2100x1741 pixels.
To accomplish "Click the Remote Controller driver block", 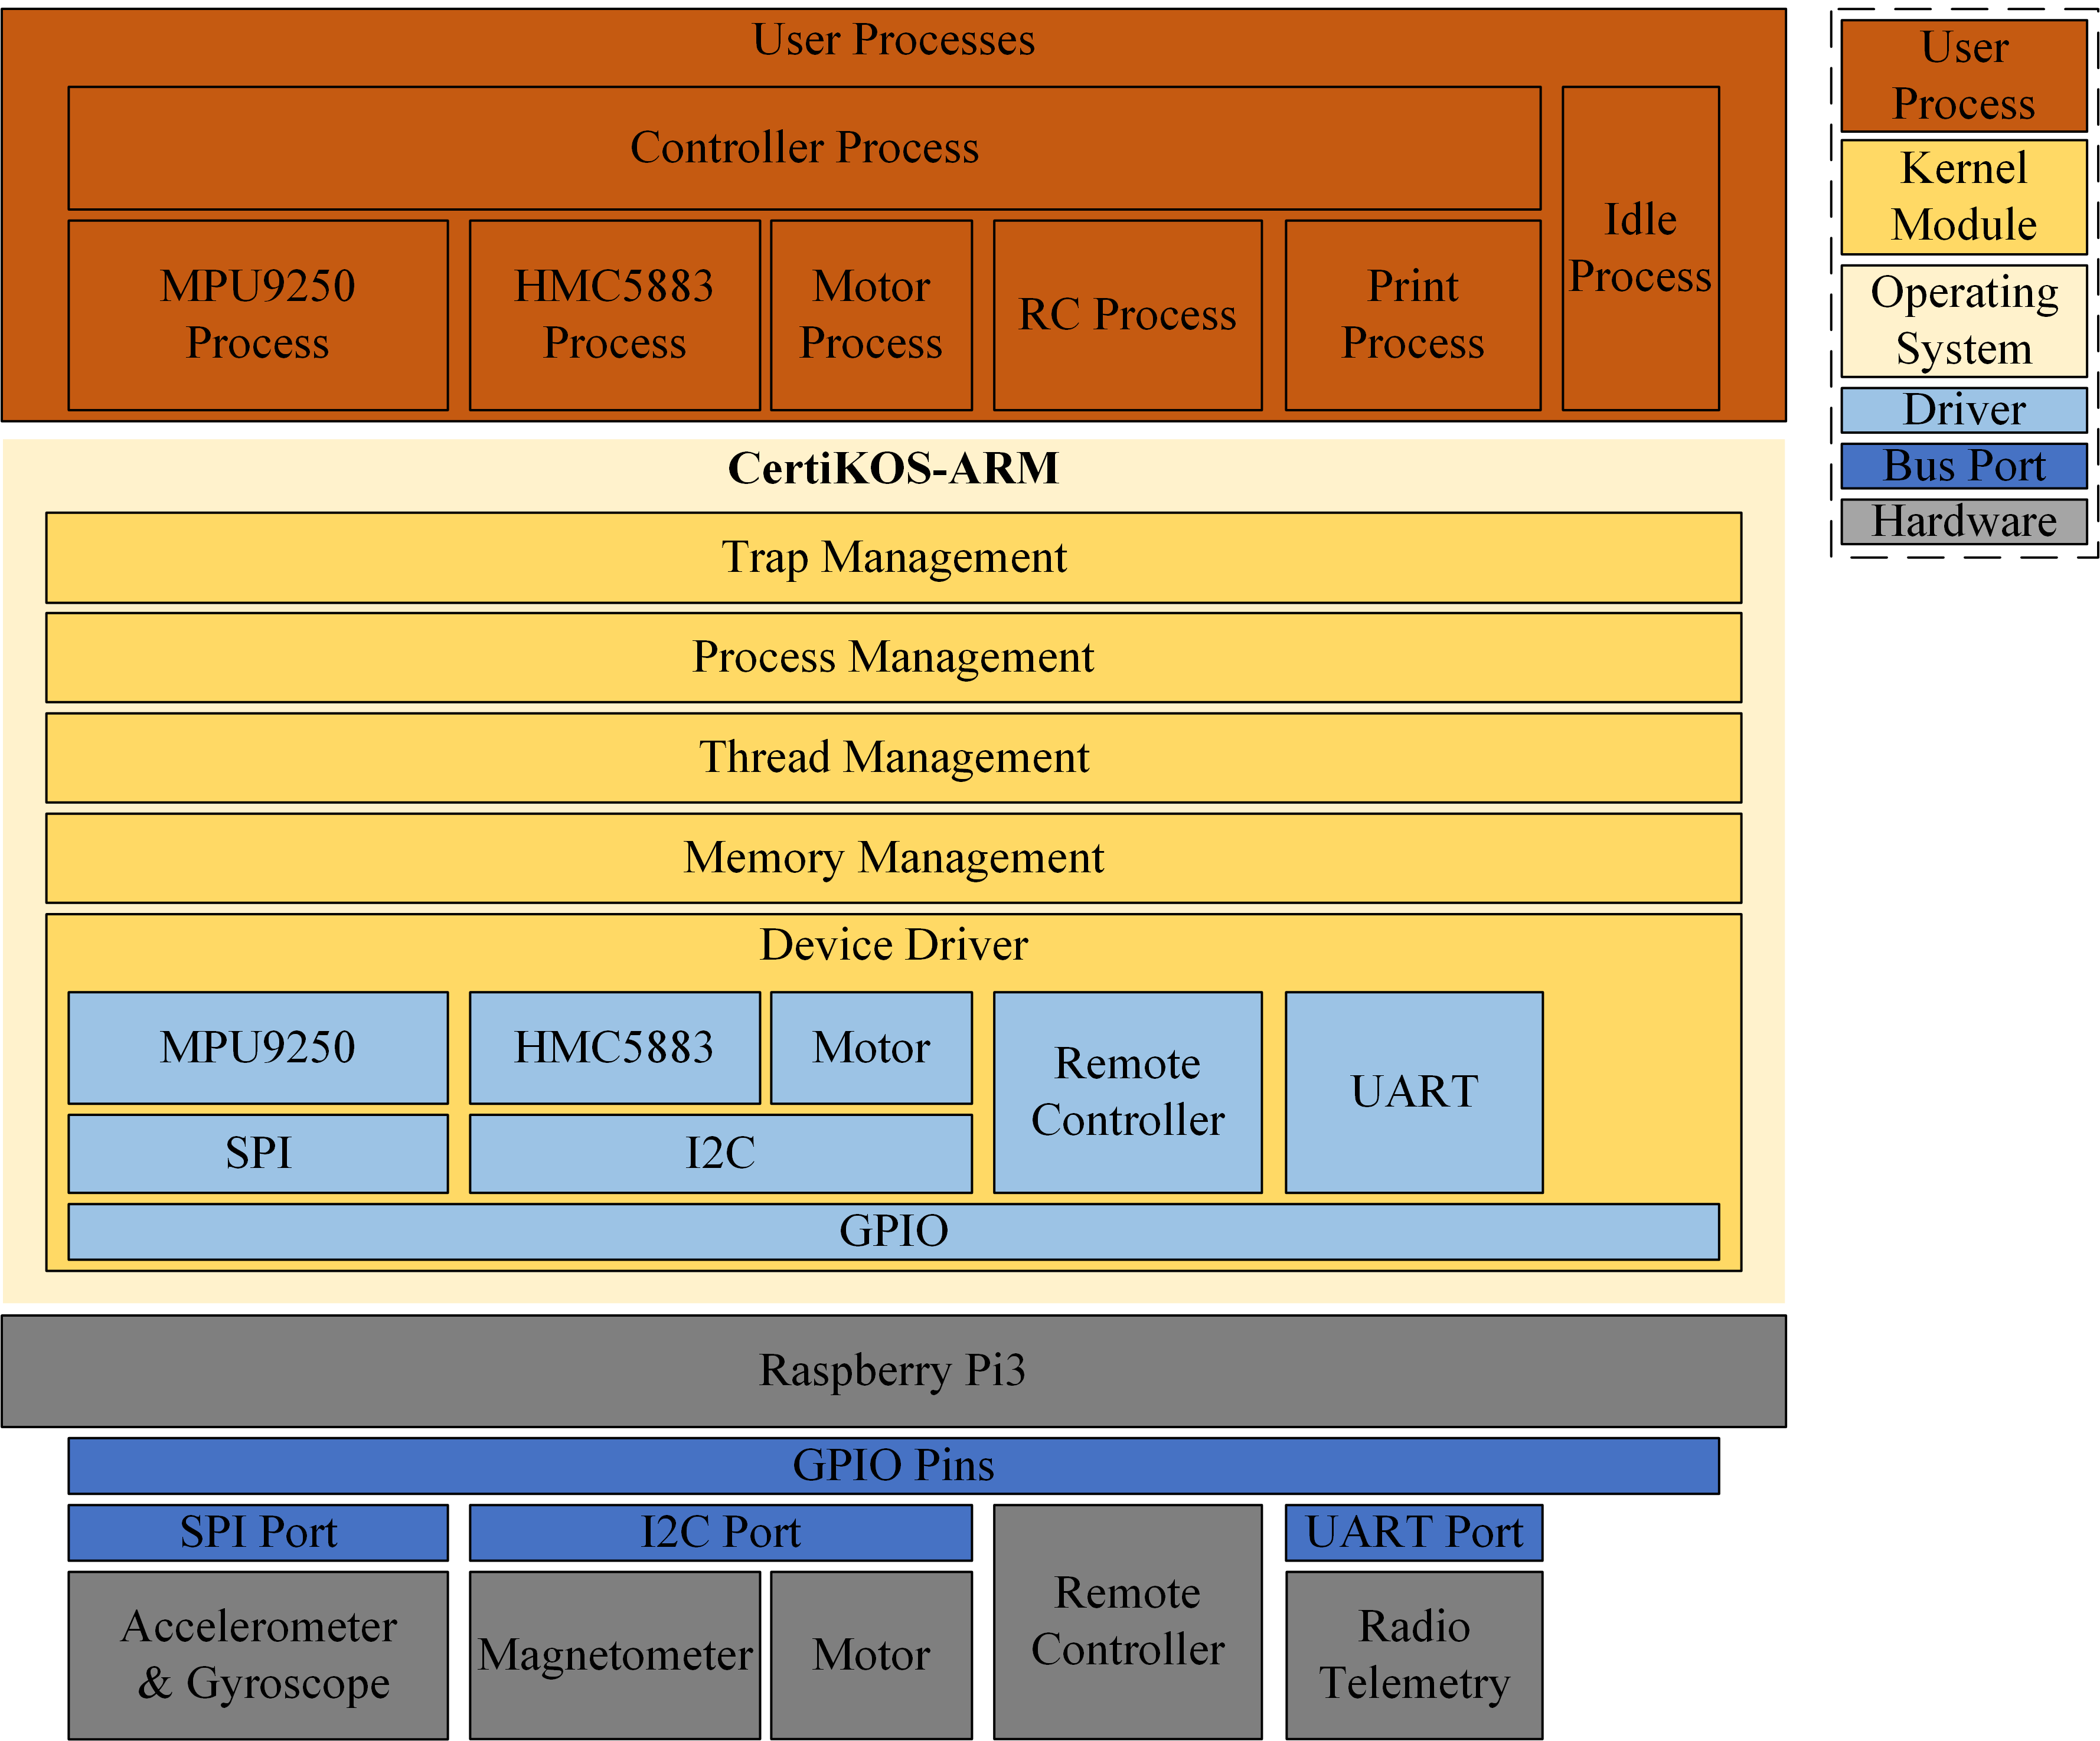I will [x=1127, y=1091].
